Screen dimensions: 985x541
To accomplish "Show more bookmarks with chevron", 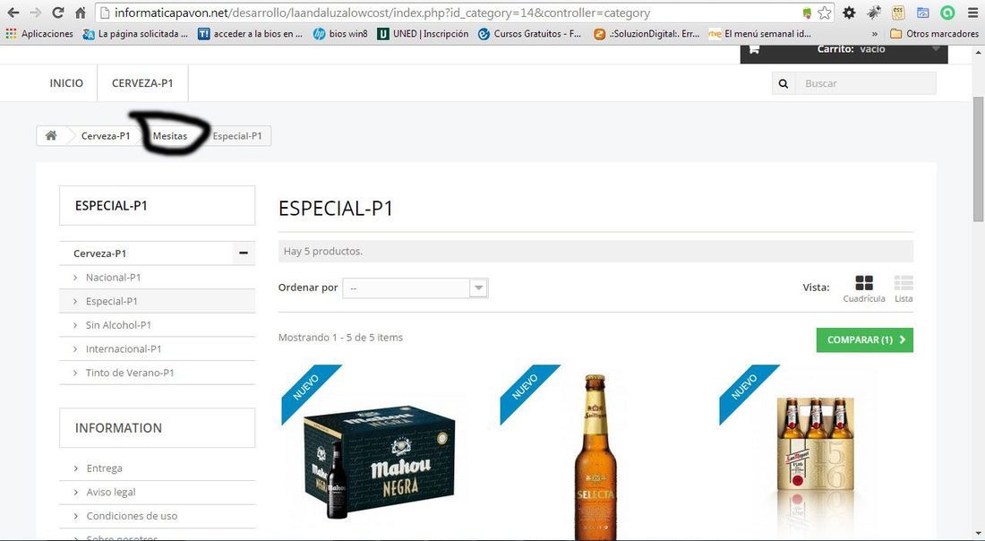I will 875,34.
